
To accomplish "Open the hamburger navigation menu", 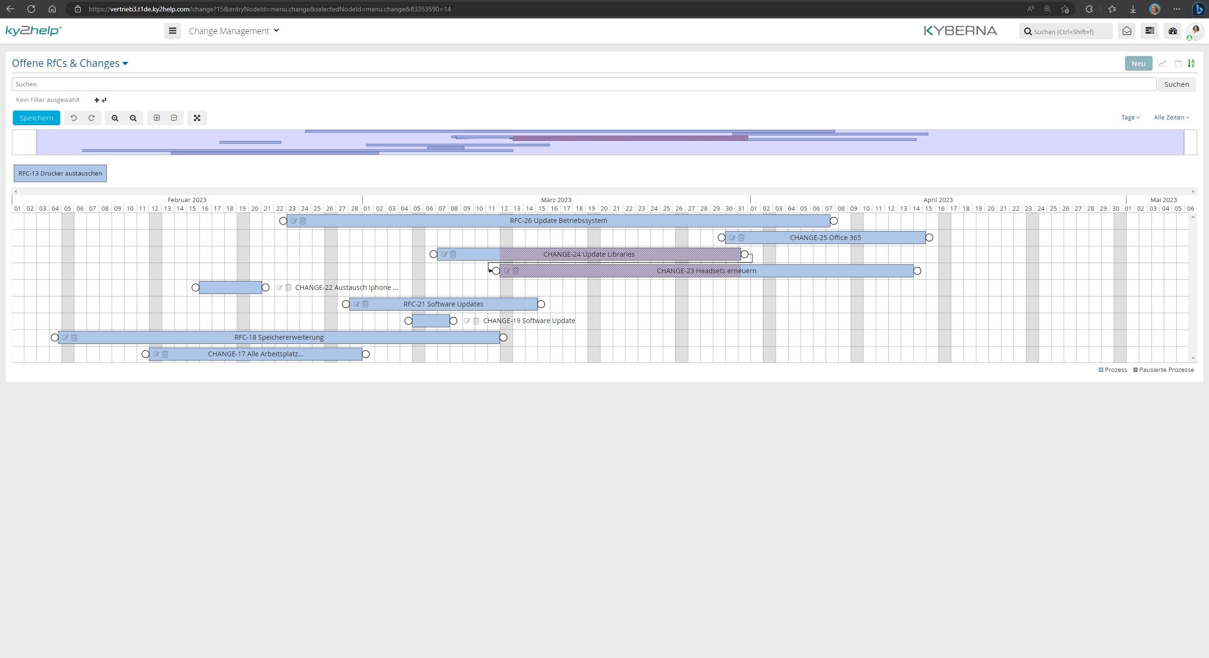I will click(172, 31).
